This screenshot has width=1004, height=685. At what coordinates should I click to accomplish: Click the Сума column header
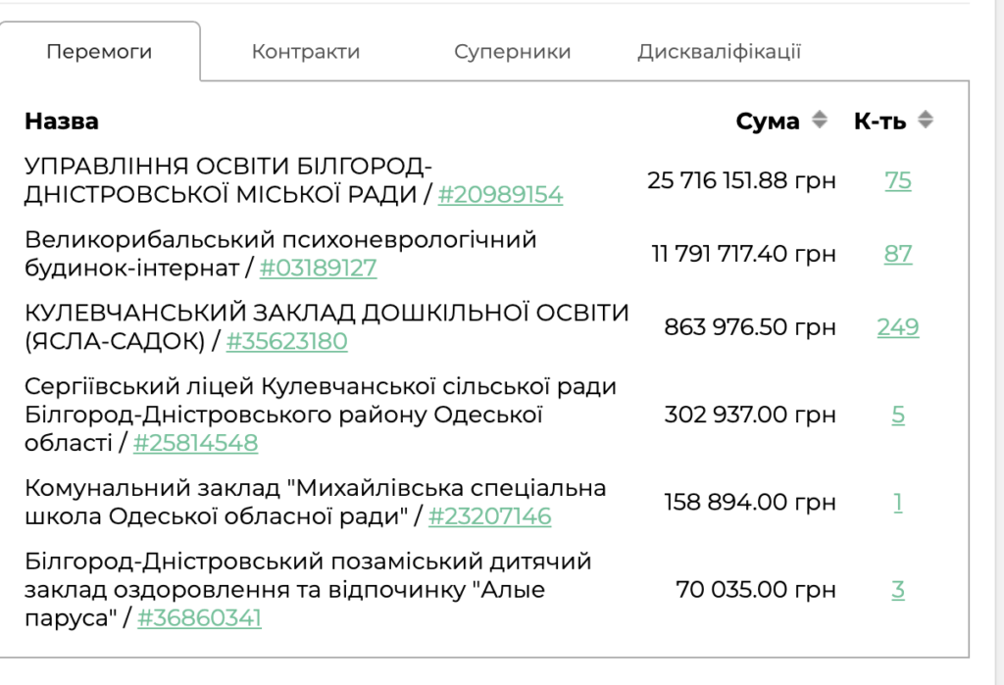[x=768, y=122]
